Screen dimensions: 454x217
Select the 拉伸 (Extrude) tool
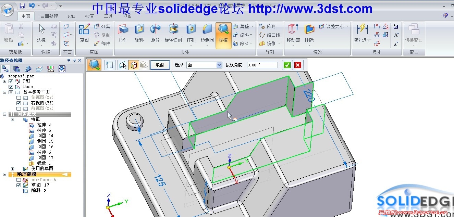tap(123, 34)
